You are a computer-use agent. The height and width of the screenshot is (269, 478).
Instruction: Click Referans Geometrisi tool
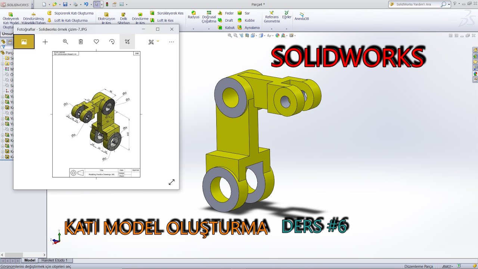click(271, 17)
